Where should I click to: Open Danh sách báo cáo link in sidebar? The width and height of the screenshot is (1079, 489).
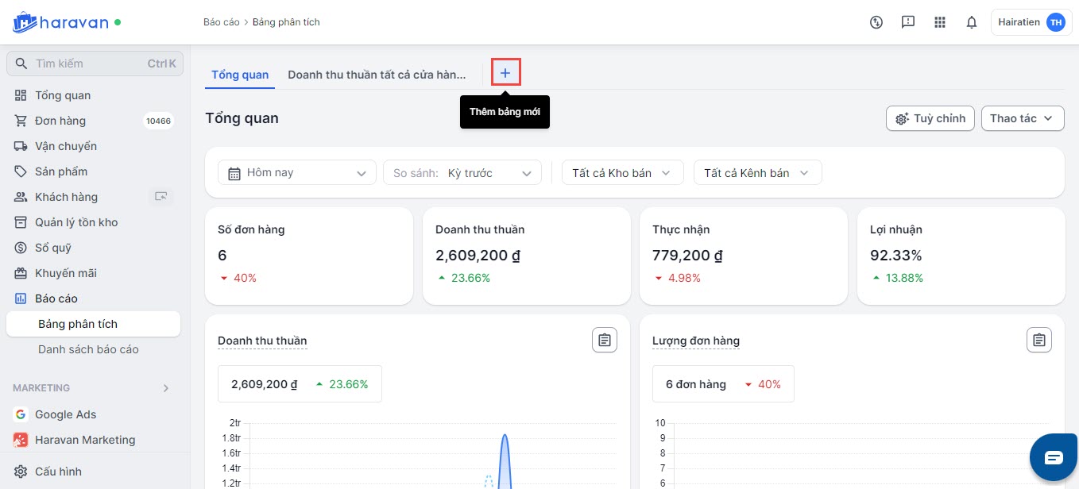pos(88,349)
